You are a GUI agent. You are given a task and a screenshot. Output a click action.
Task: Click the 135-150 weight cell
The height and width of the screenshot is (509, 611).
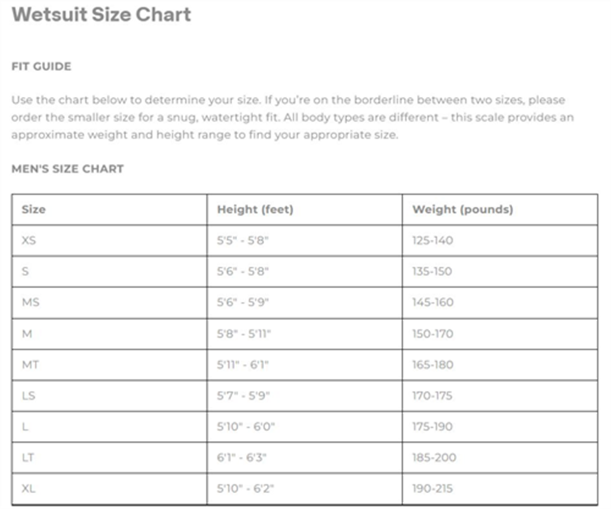point(432,271)
